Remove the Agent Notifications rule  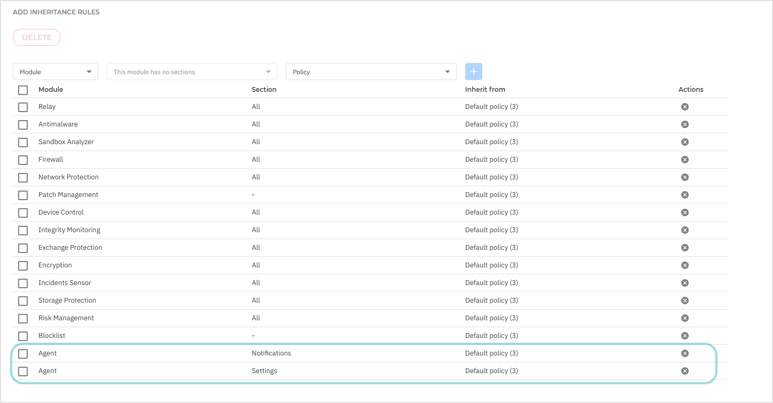(685, 353)
